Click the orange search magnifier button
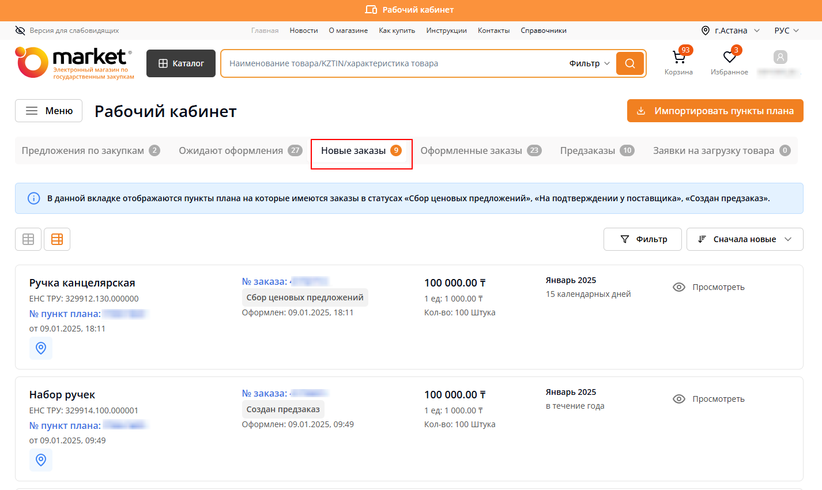 pyautogui.click(x=629, y=63)
